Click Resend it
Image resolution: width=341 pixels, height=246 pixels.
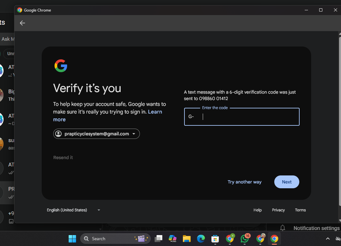tap(63, 157)
